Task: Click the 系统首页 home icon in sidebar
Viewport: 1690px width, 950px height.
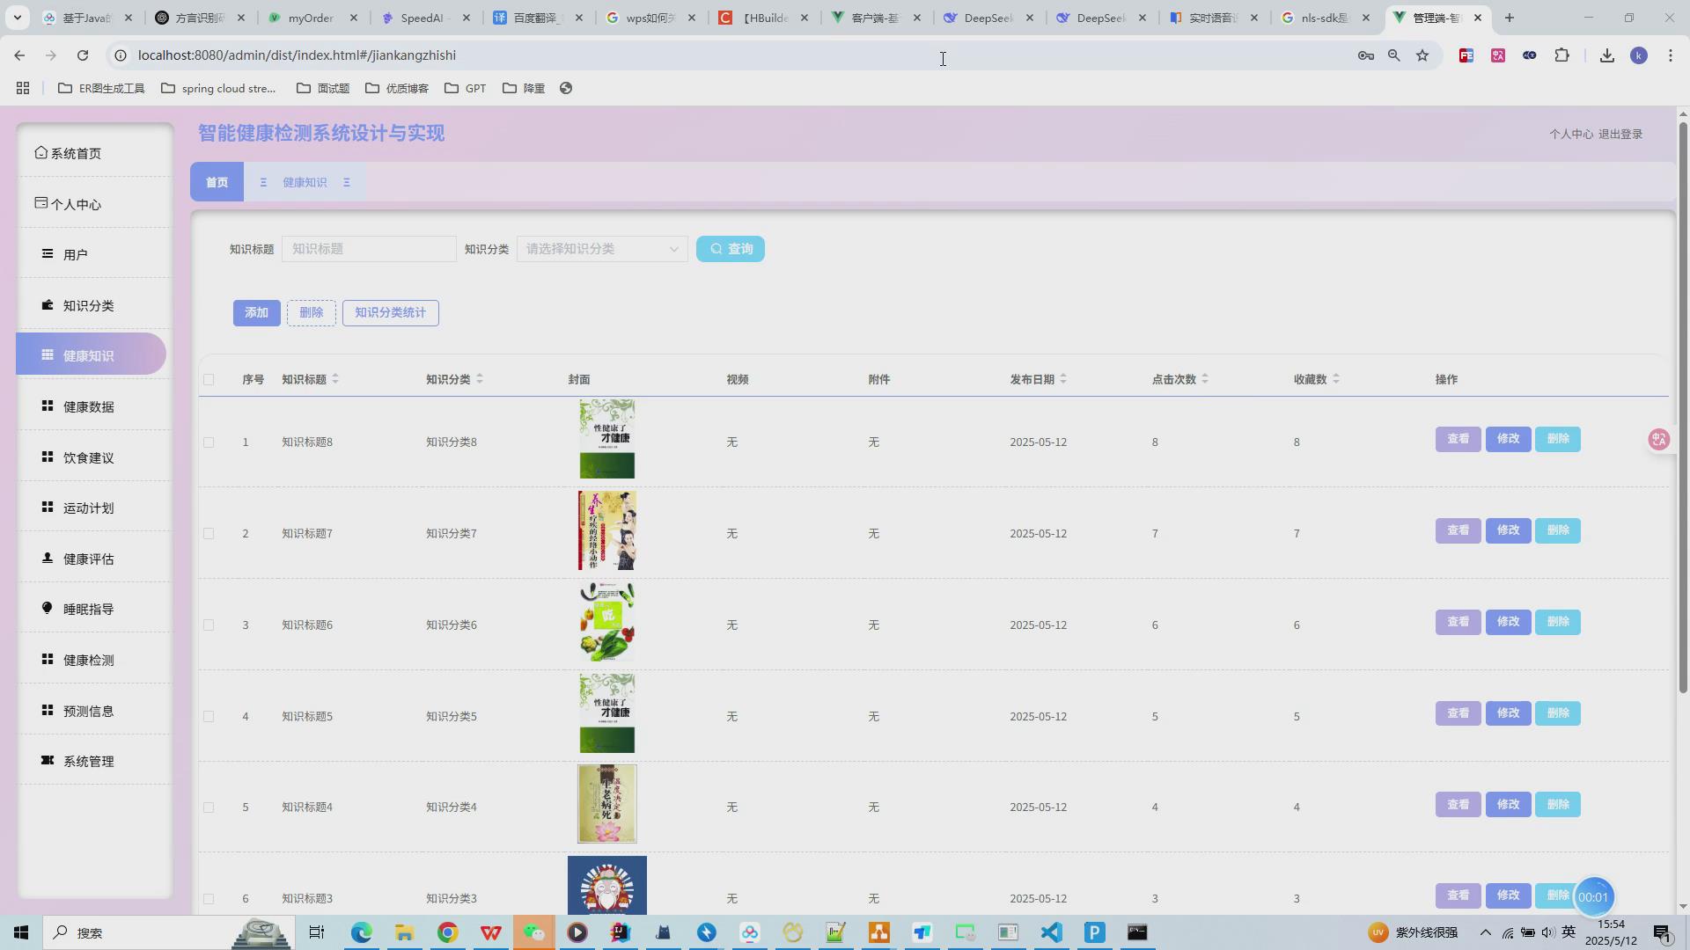Action: [x=41, y=153]
